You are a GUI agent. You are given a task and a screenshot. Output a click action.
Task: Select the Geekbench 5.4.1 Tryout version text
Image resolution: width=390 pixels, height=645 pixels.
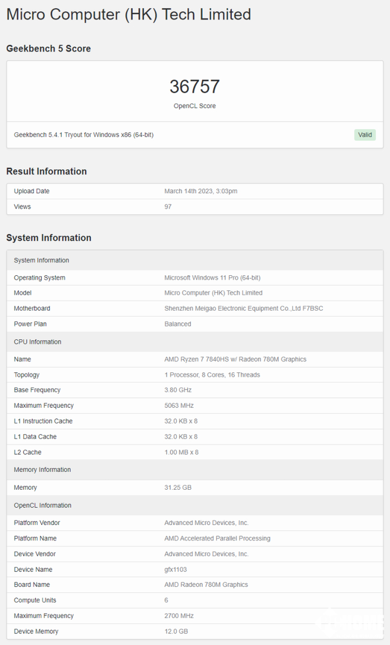click(84, 135)
